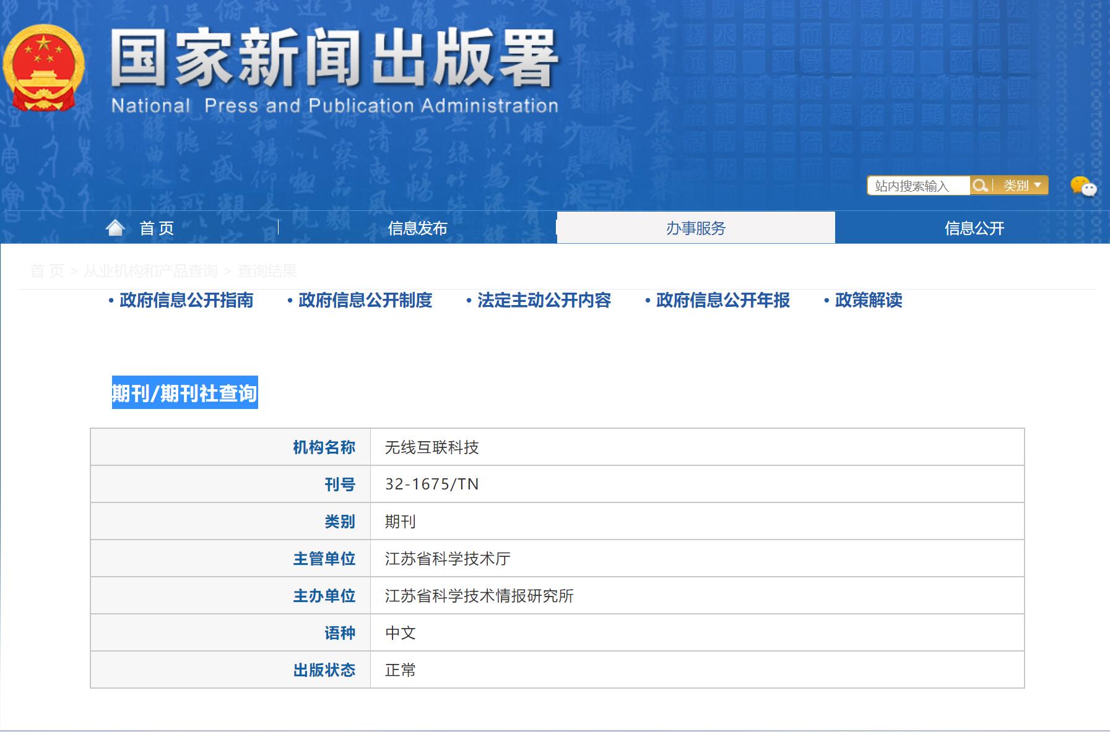The image size is (1110, 732).
Task: Expand the 类别 search category dropdown
Action: point(1021,186)
